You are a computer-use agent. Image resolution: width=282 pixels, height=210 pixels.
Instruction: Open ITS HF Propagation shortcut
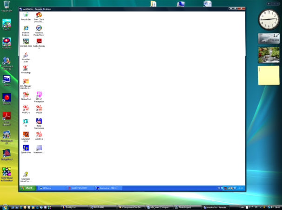[39, 95]
